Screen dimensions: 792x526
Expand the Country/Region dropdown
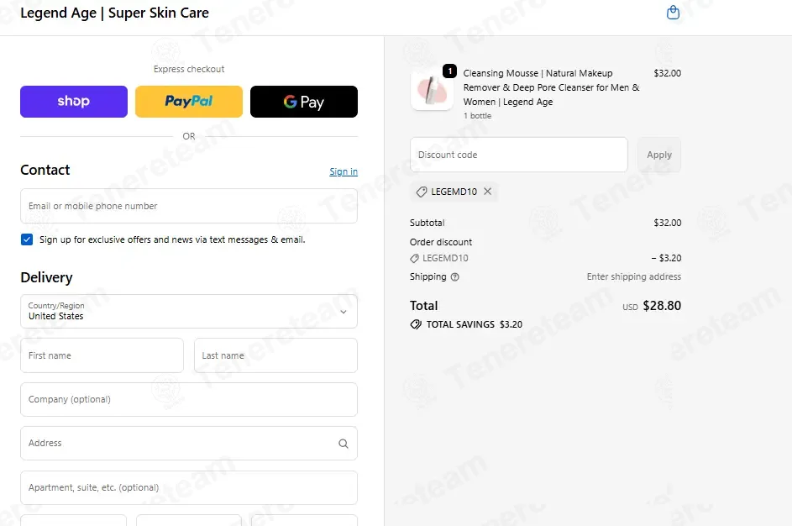189,311
